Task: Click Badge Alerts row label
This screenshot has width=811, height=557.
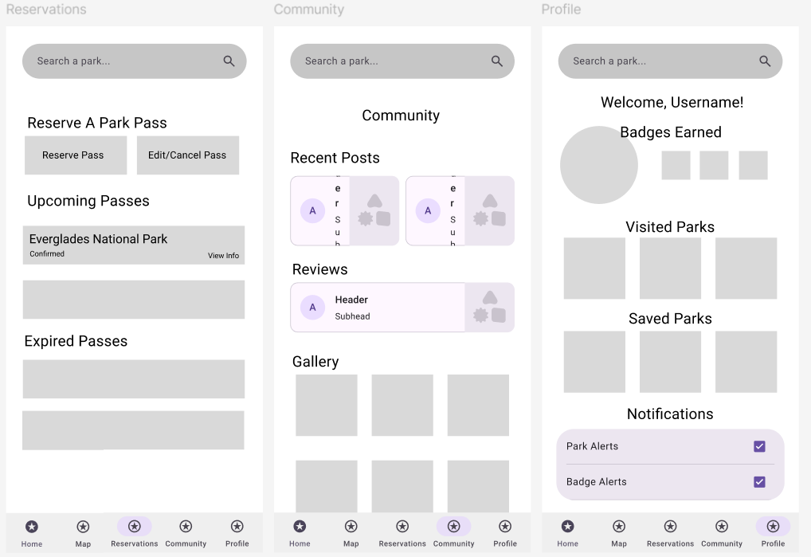Action: pyautogui.click(x=597, y=482)
